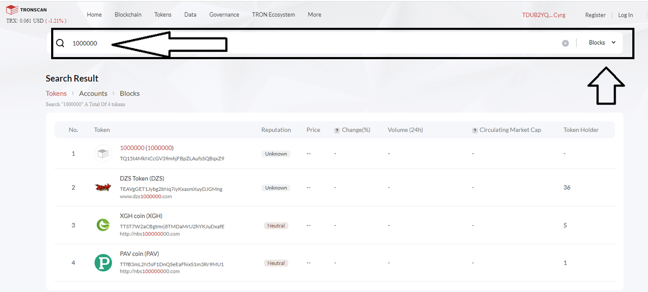Click the Token Holder column header
The width and height of the screenshot is (648, 292).
581,130
